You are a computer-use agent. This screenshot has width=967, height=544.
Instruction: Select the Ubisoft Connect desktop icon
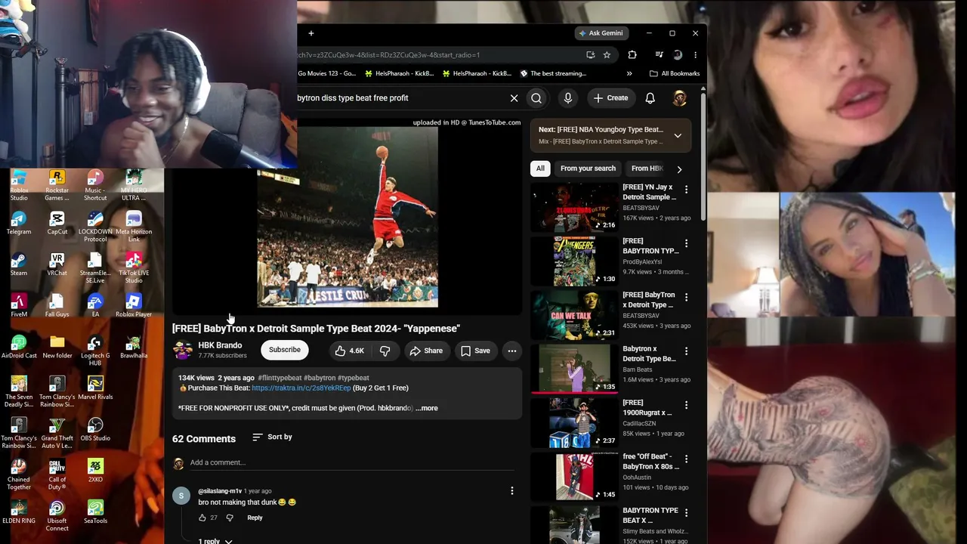pos(57,516)
